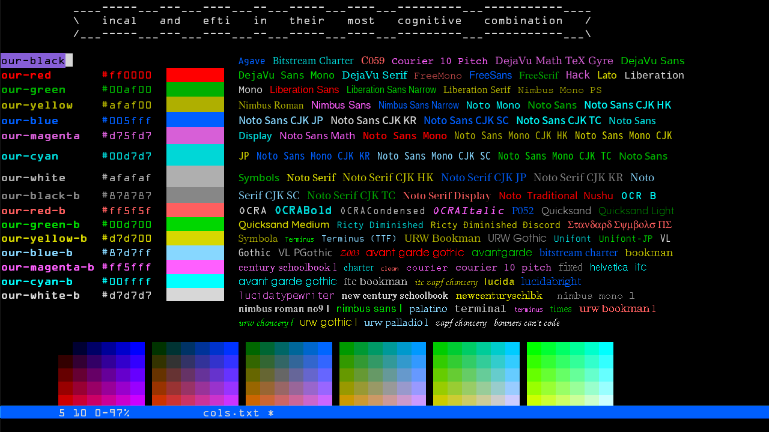Click the 'FreeMono' font sample
769x432 pixels.
coord(438,76)
